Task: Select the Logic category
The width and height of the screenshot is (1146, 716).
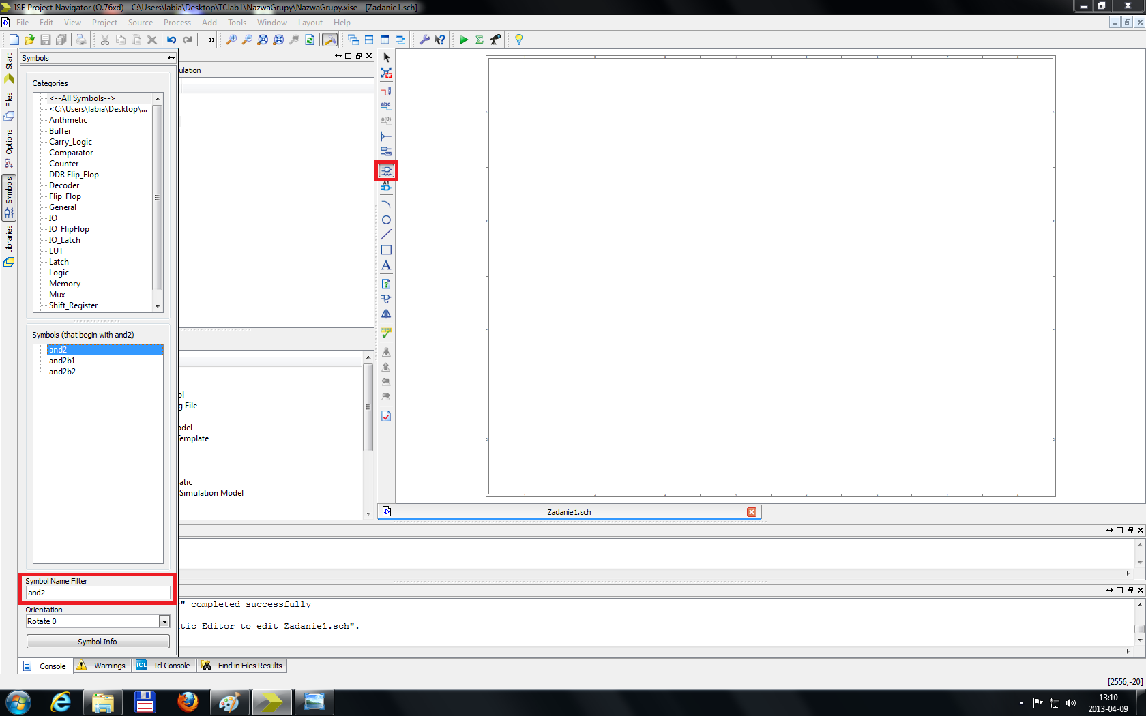Action: pos(59,273)
